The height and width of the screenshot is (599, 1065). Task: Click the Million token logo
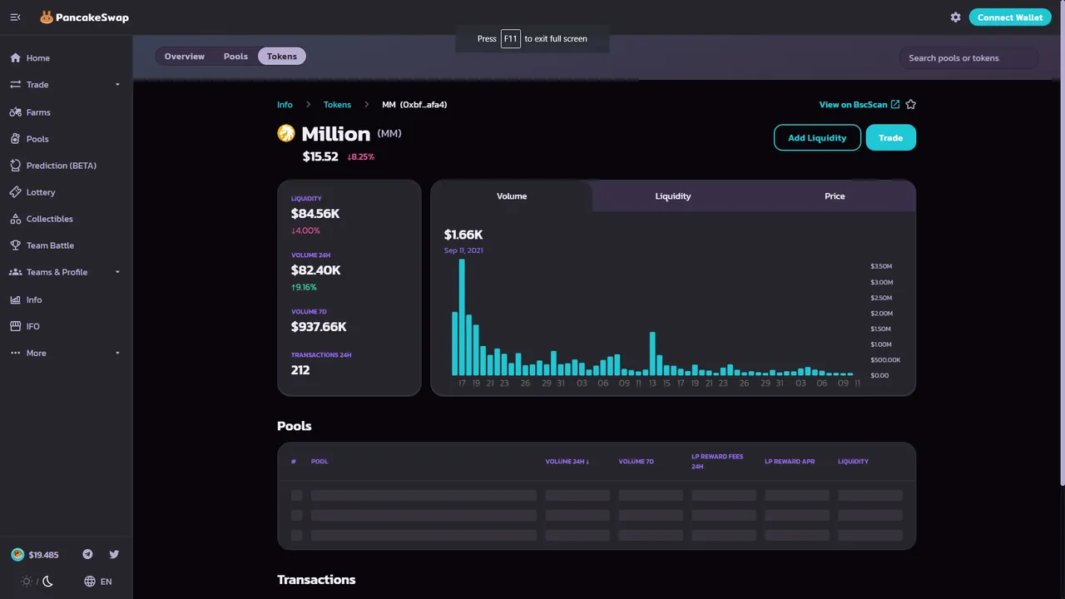(286, 133)
